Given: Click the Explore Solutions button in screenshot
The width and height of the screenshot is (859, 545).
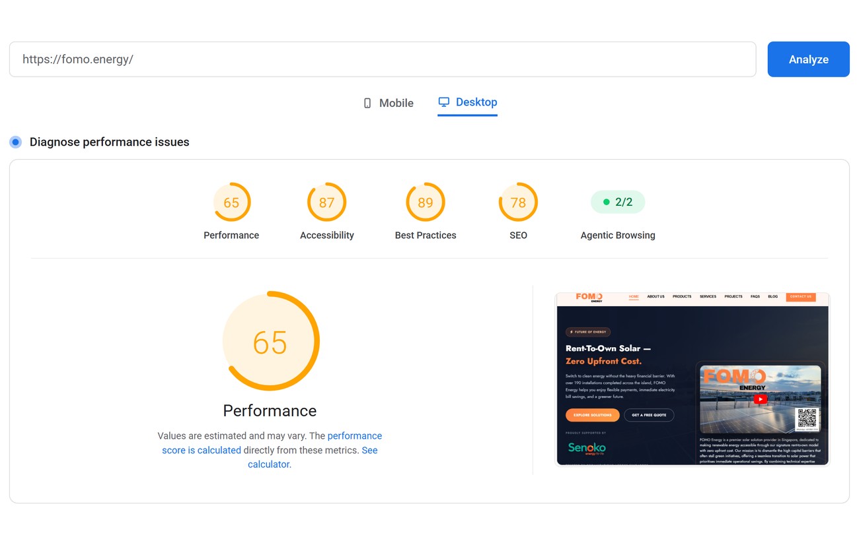Looking at the screenshot, I should (592, 415).
